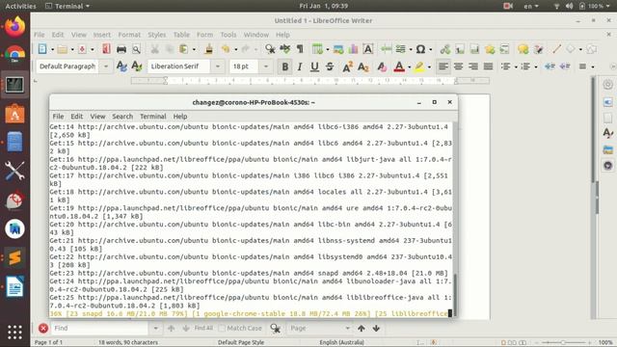The image size is (617, 347).
Task: Click the Activities button
Action: tap(20, 6)
